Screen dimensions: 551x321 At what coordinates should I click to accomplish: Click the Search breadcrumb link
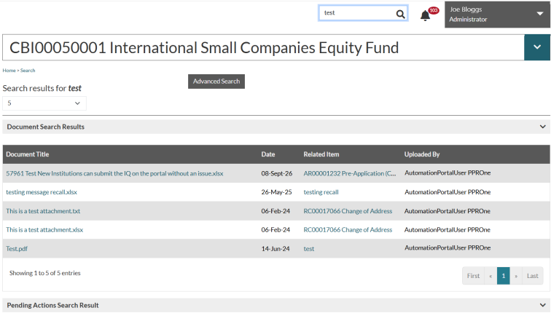(28, 71)
